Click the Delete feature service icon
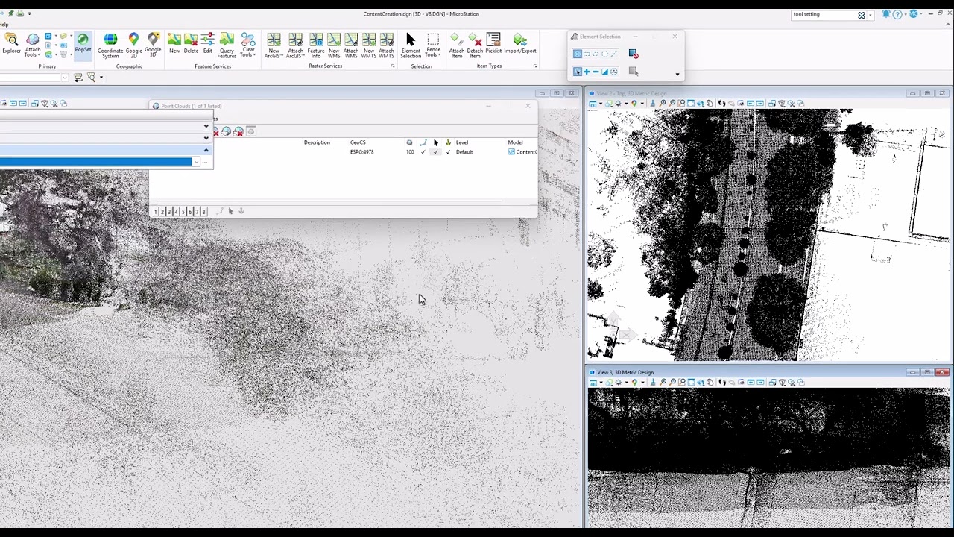Viewport: 954px width, 537px height. click(x=191, y=43)
